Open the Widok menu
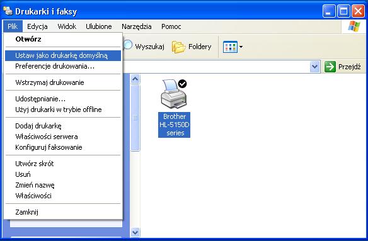The height and width of the screenshot is (241, 368). [x=67, y=26]
